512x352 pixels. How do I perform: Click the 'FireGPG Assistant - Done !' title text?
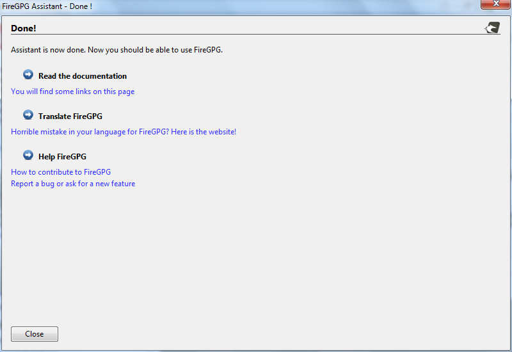click(47, 6)
